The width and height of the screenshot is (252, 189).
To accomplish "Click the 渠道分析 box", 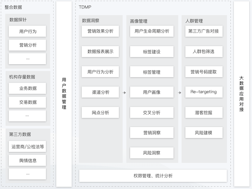I will 100,92.
